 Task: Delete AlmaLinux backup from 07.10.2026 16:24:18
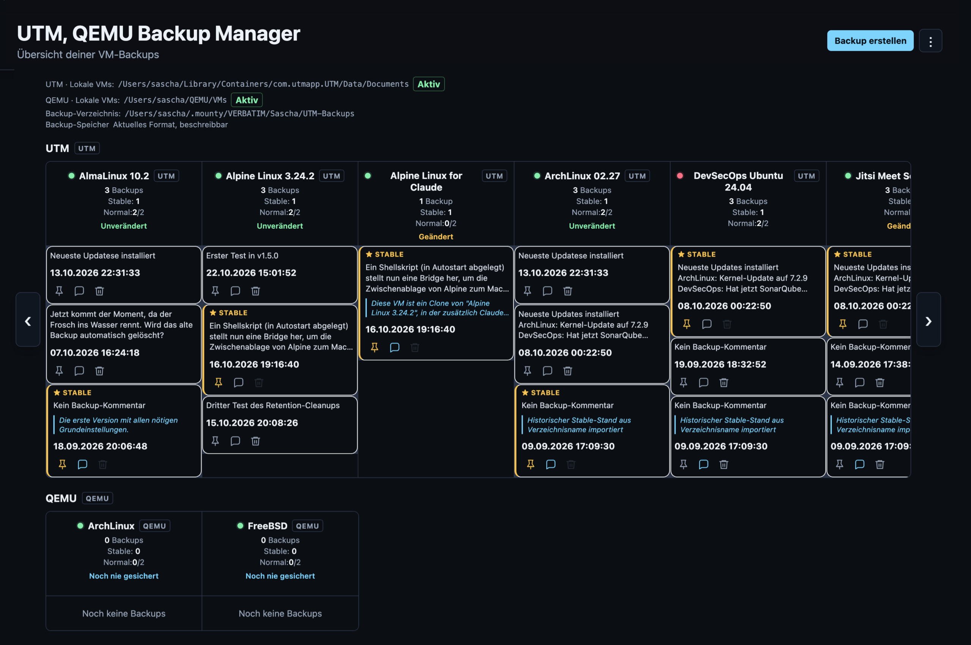[x=99, y=371]
